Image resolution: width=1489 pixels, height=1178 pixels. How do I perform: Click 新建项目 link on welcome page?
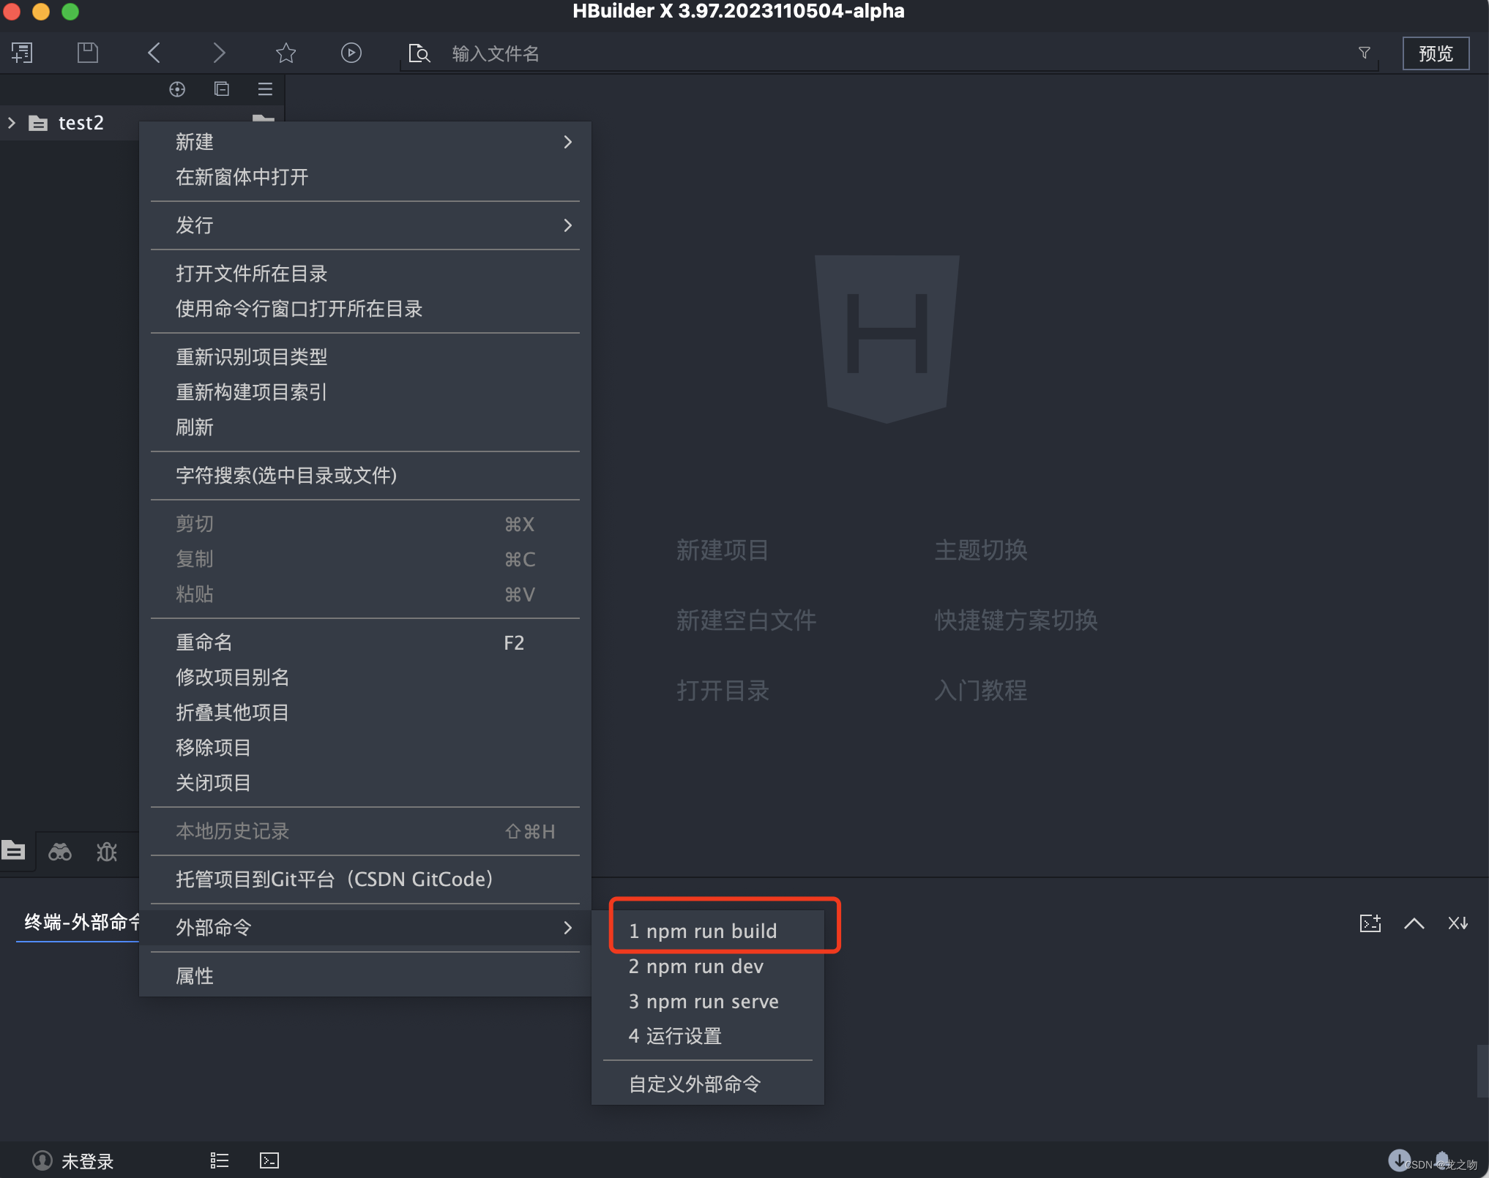(x=723, y=550)
